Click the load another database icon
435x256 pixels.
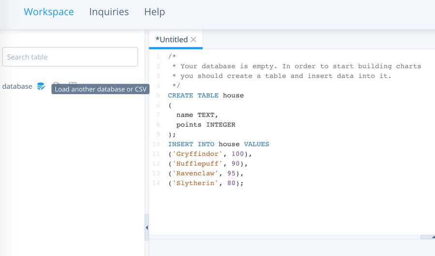pos(41,86)
